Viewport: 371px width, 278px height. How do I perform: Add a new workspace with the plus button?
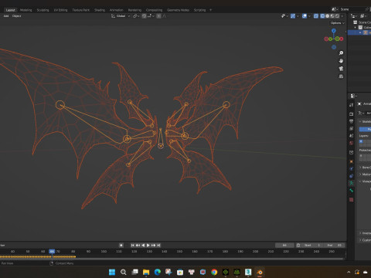[210, 10]
